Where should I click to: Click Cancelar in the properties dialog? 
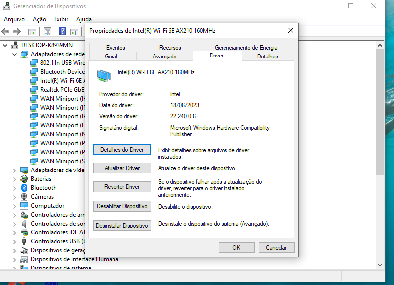277,248
